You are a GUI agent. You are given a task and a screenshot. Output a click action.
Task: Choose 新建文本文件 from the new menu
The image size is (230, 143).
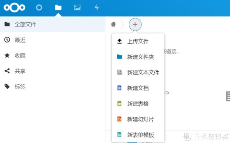138,72
